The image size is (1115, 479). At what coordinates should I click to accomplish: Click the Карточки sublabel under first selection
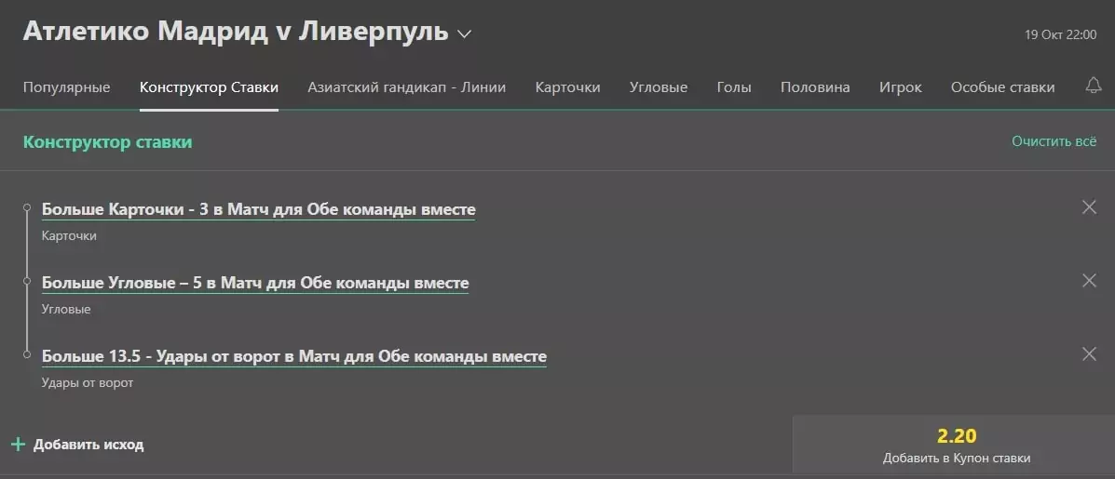[69, 235]
